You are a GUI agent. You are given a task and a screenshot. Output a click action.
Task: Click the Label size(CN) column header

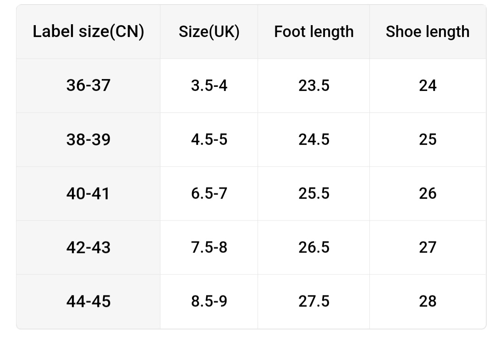88,32
